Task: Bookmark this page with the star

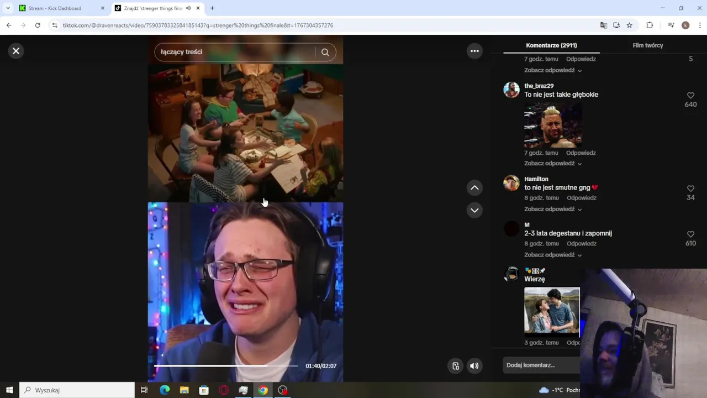Action: [629, 25]
